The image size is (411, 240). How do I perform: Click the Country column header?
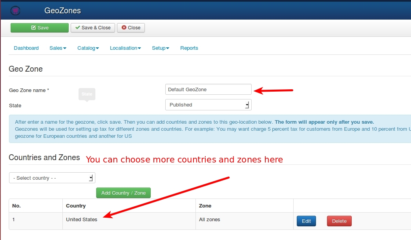pyautogui.click(x=76, y=206)
